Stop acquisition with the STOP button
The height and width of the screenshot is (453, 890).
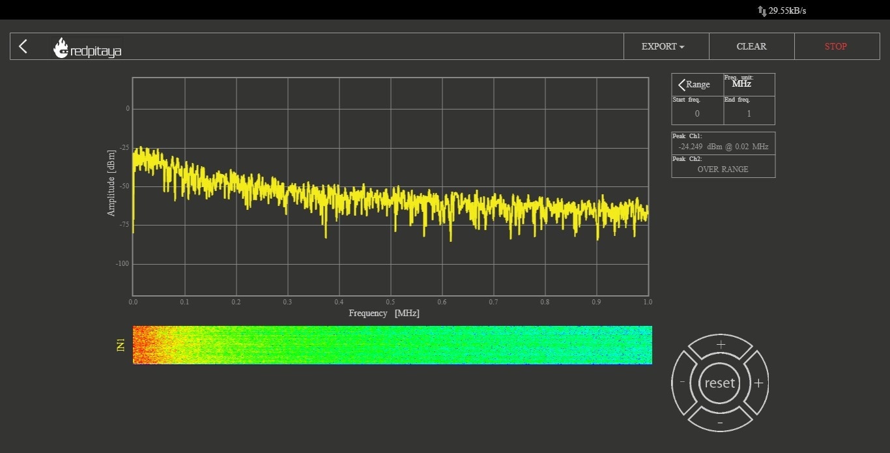click(835, 46)
